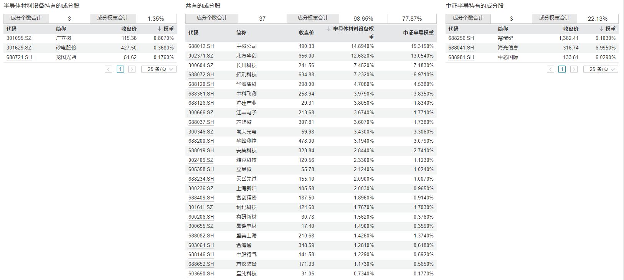This screenshot has height=280, width=624.
Task: Click next page arrow in left table
Action: click(132, 69)
